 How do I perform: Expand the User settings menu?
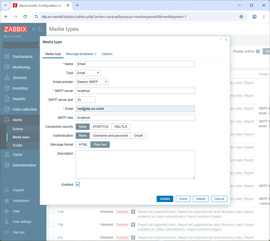pyautogui.click(x=22, y=222)
